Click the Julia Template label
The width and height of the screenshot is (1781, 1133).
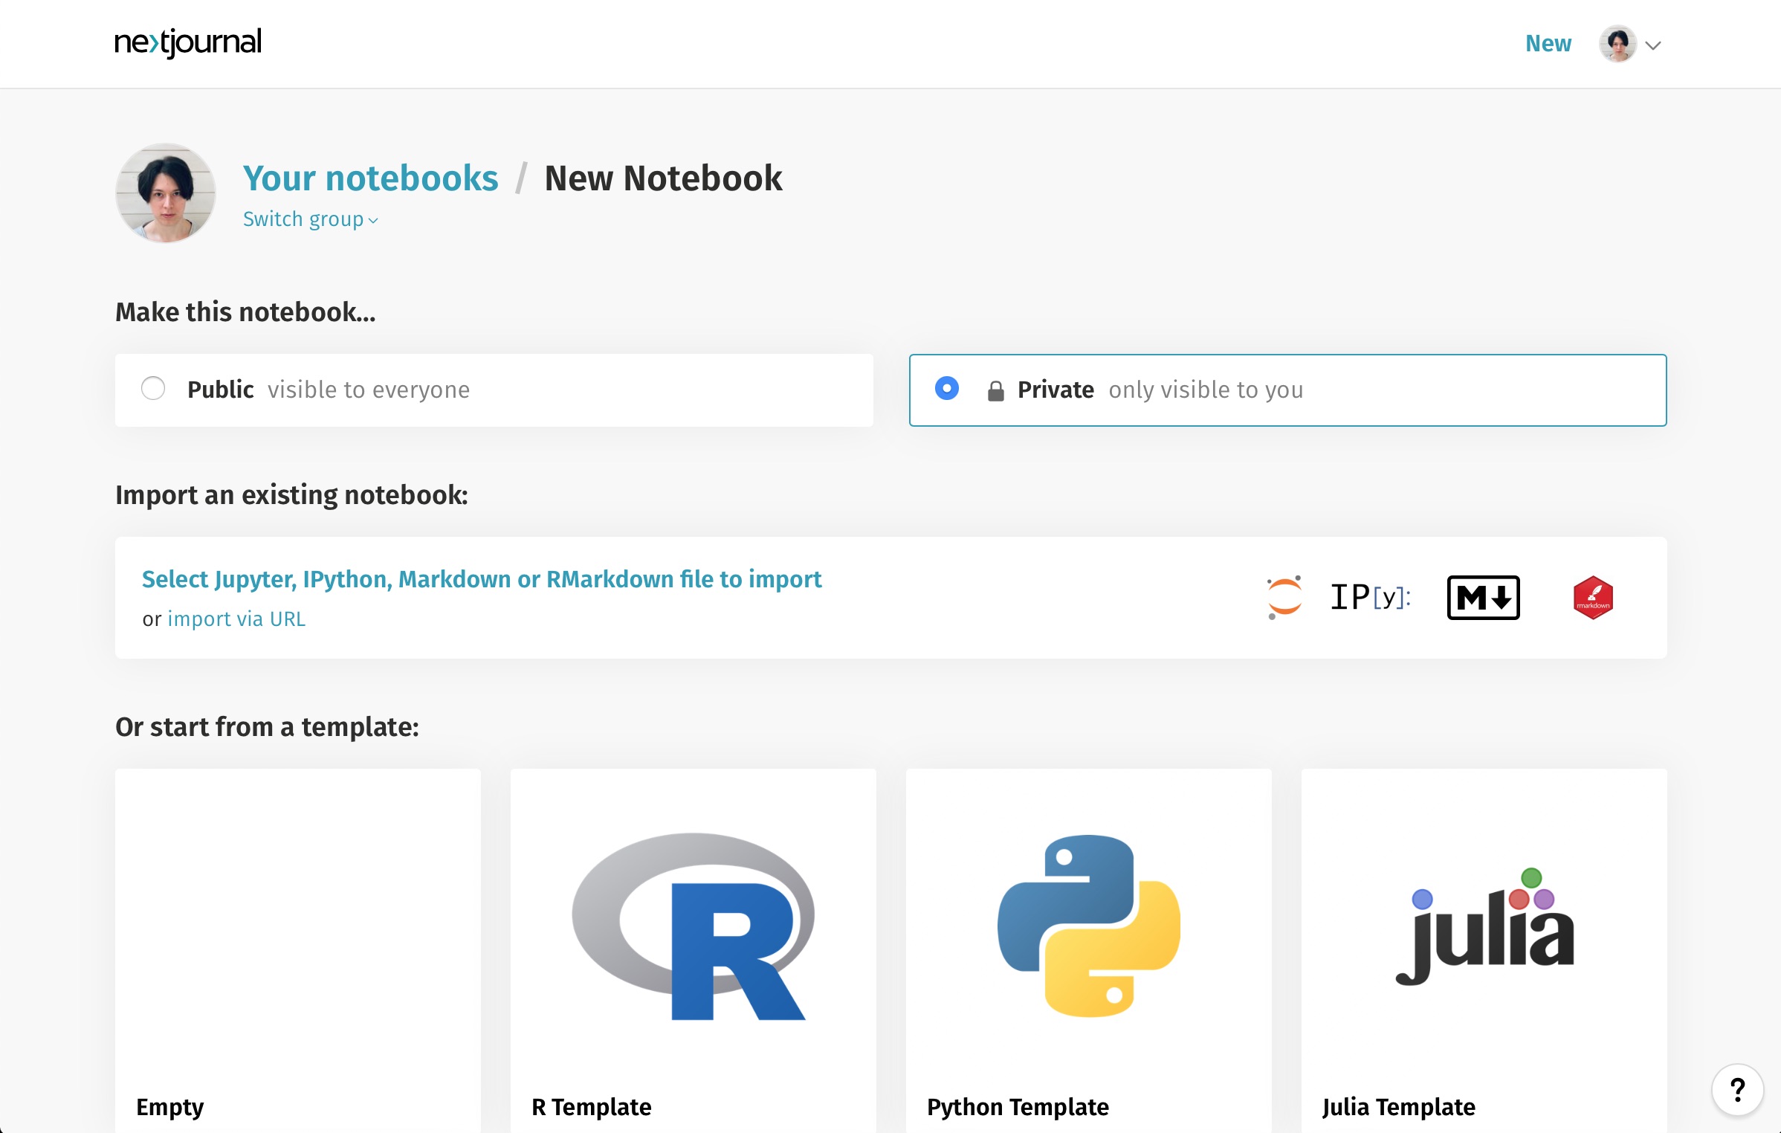coord(1398,1107)
